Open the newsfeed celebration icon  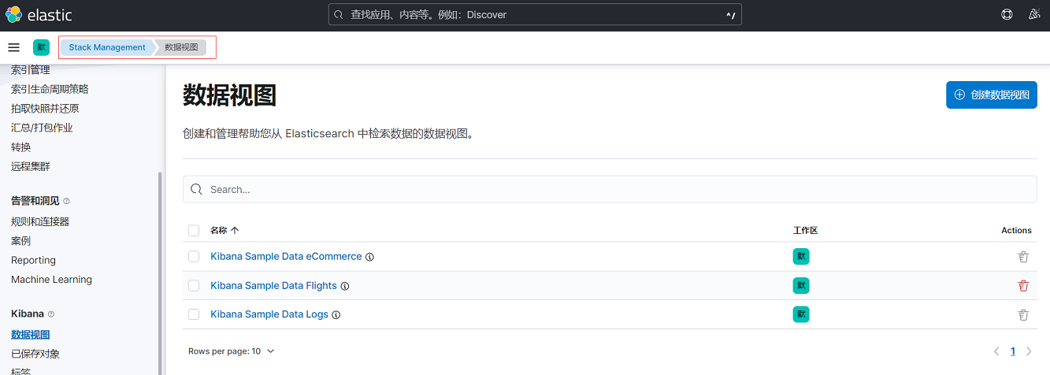pyautogui.click(x=1034, y=14)
